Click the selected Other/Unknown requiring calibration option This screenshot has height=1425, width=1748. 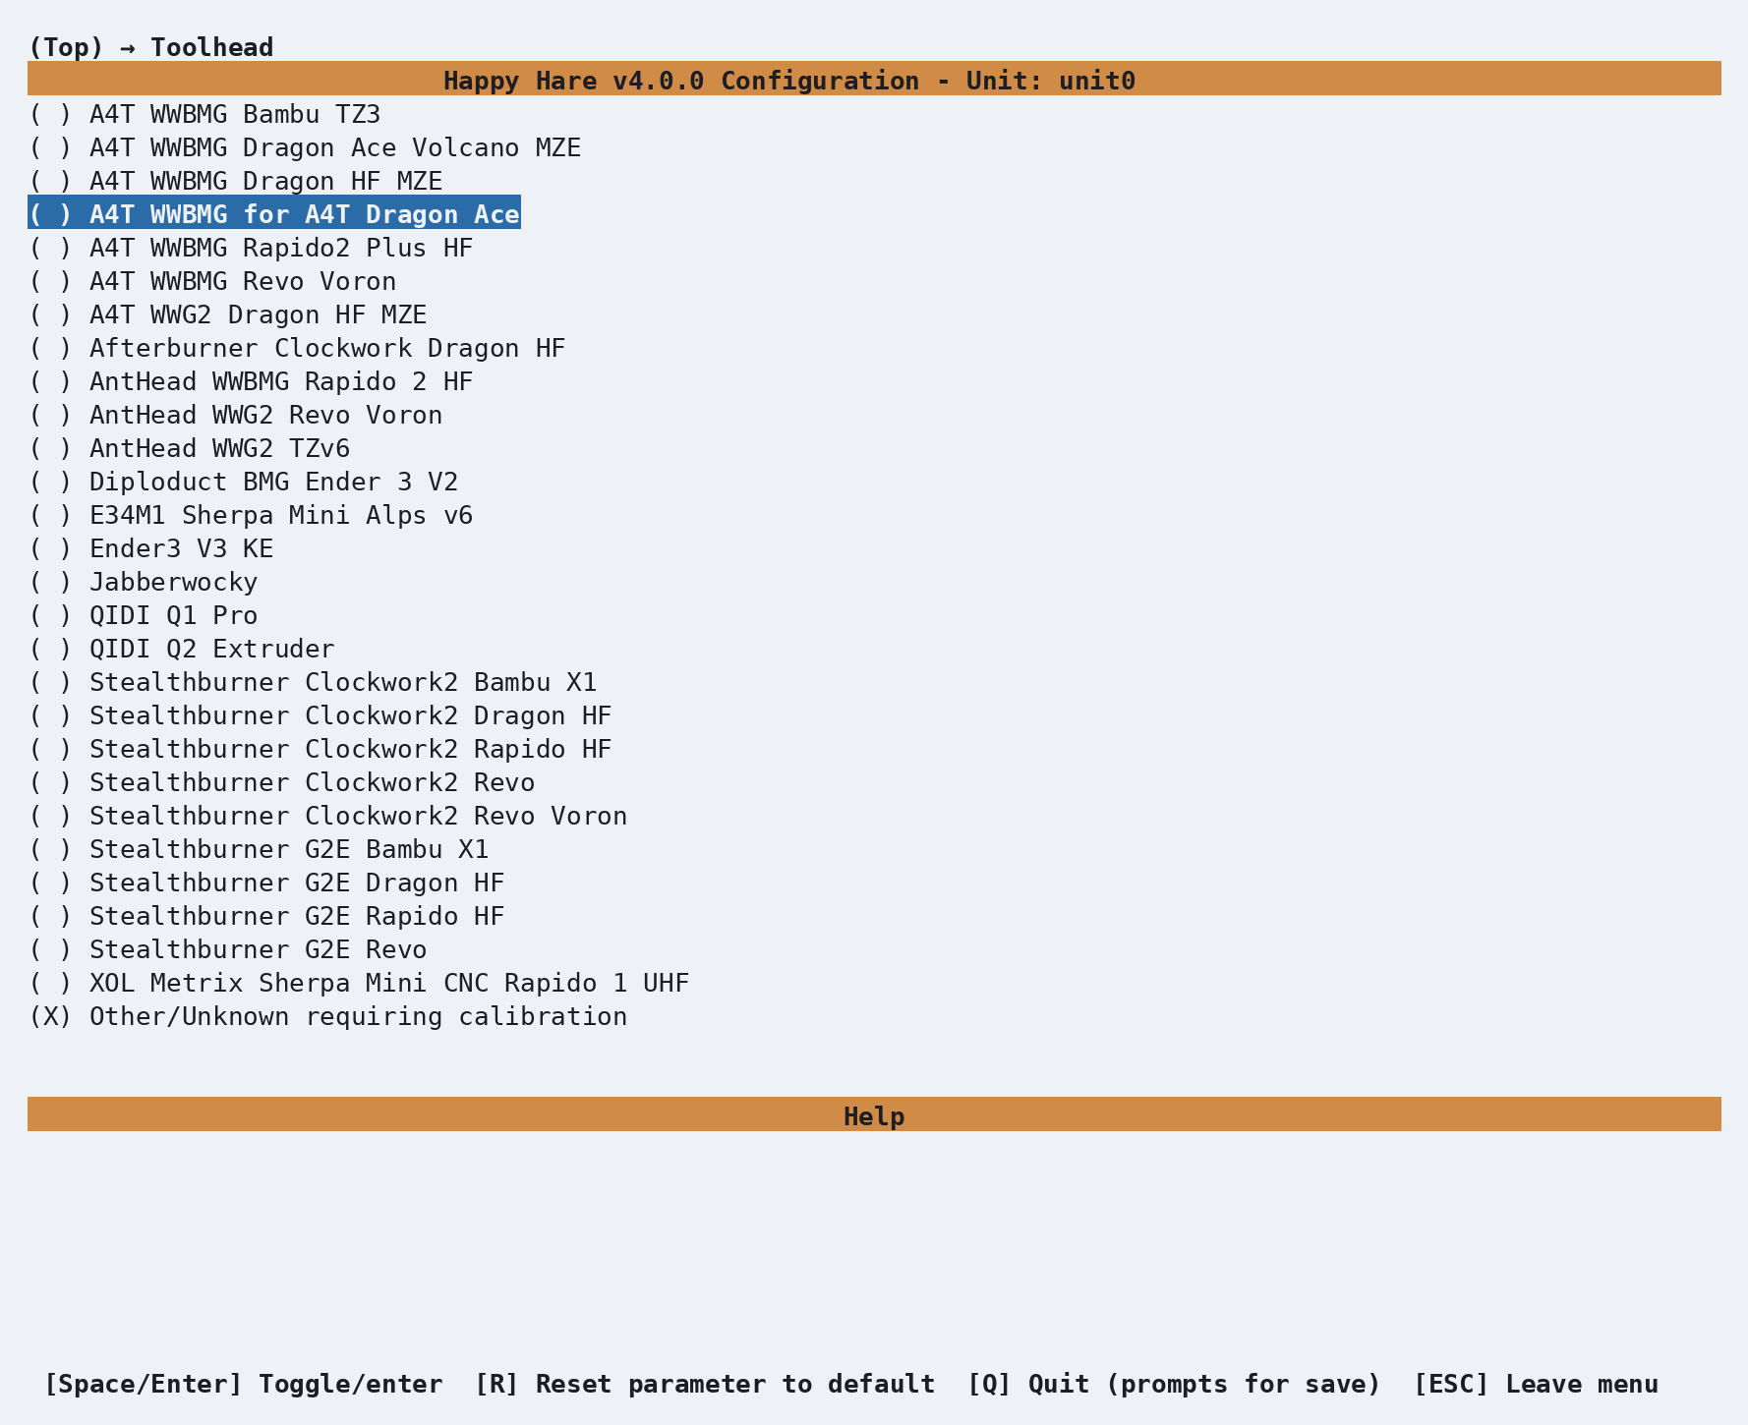(x=327, y=1016)
